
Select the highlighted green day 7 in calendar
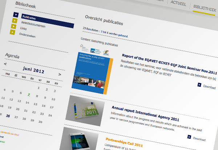pos(29,95)
